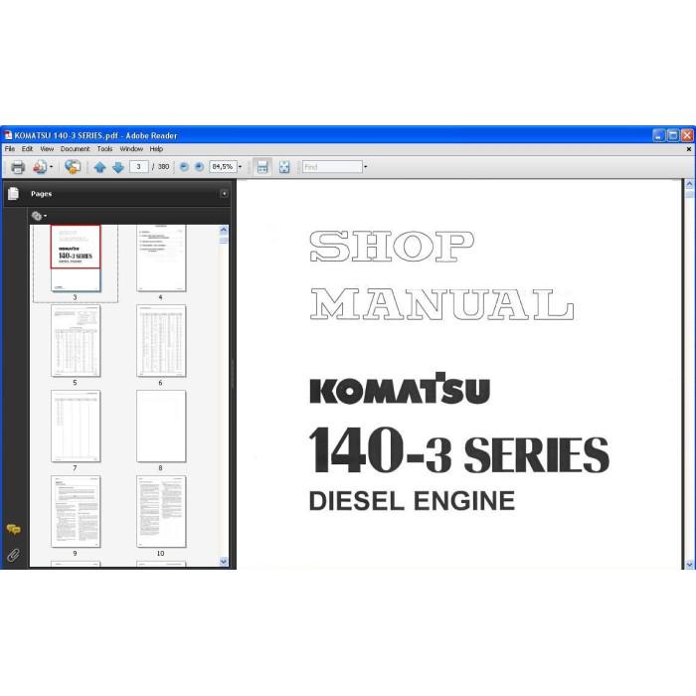Viewport: 696px width, 696px height.
Task: Click the page number field showing 3
Action: tap(138, 167)
